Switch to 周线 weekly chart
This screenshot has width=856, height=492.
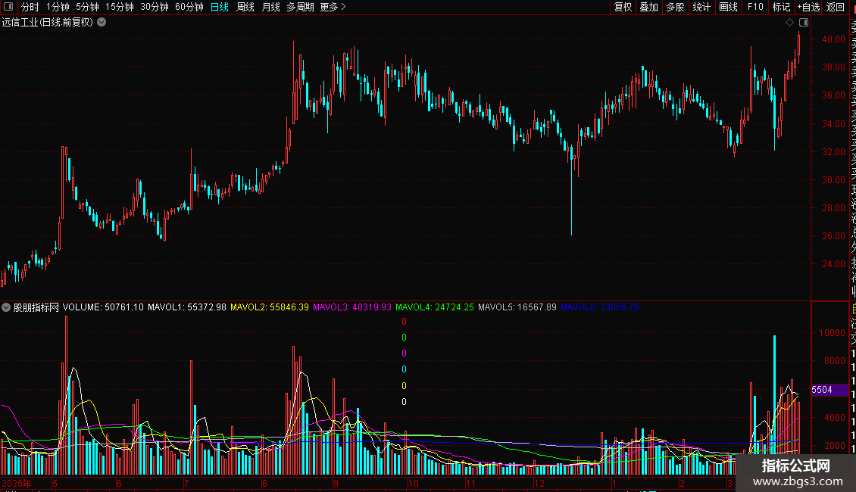[x=245, y=7]
